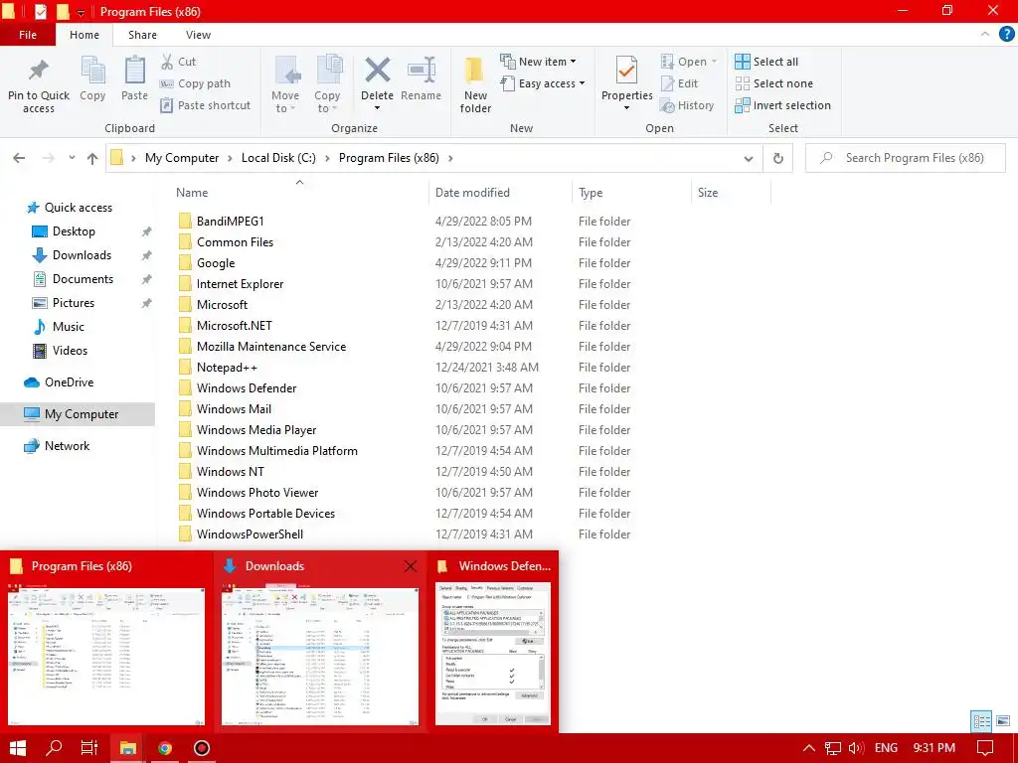Click Pin to Quick access icon
Screen dimensions: 1018x763
click(x=39, y=71)
